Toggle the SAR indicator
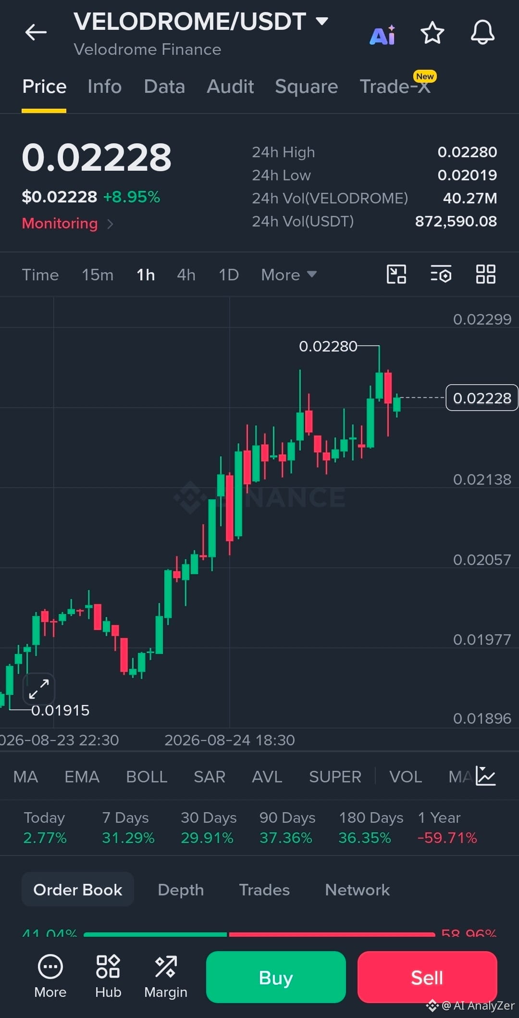This screenshot has width=519, height=1018. pyautogui.click(x=210, y=777)
